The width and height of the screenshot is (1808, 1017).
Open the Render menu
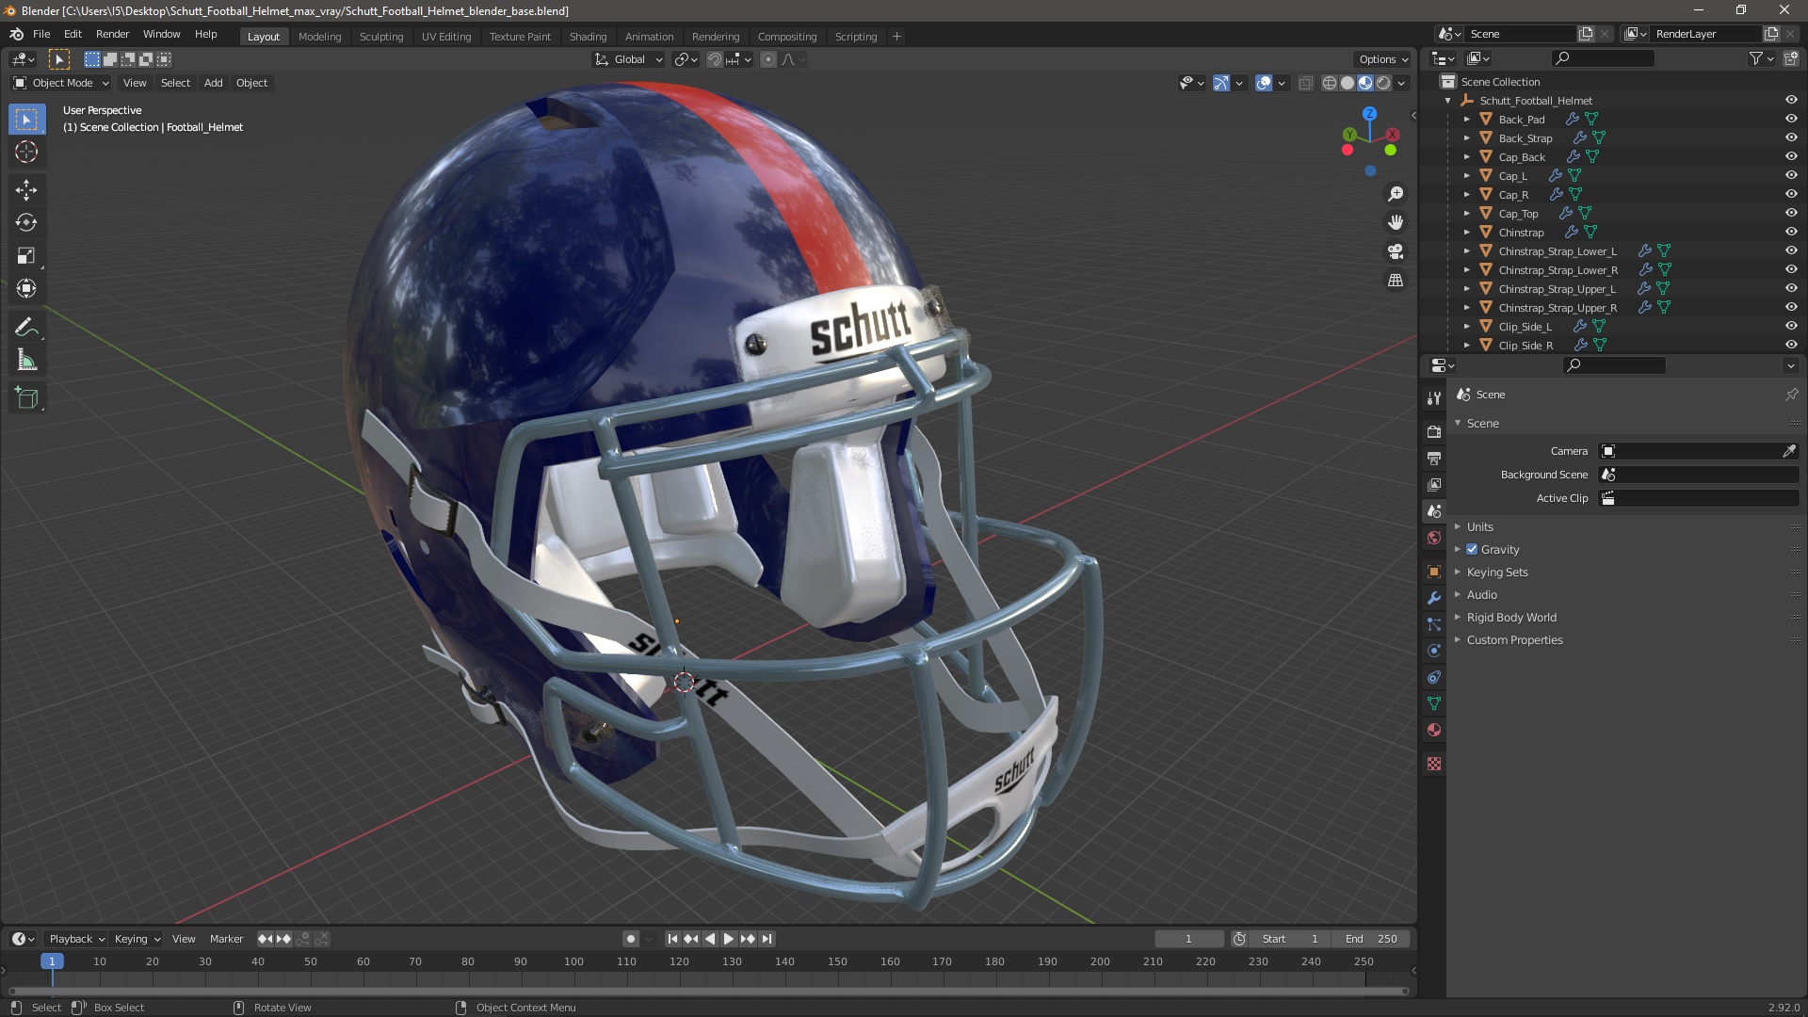tap(112, 34)
